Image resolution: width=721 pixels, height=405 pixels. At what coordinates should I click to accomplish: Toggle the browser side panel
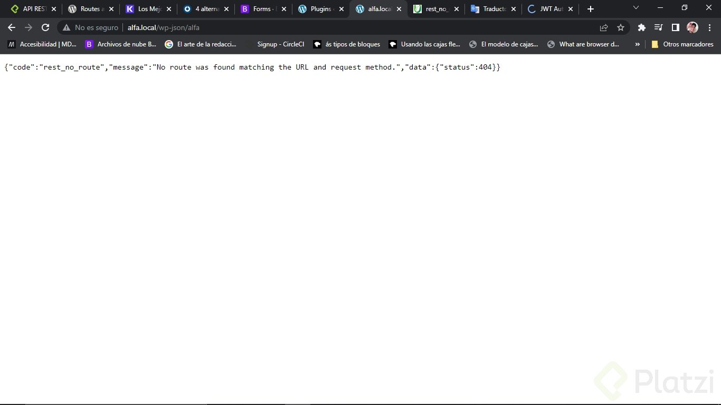coord(676,27)
